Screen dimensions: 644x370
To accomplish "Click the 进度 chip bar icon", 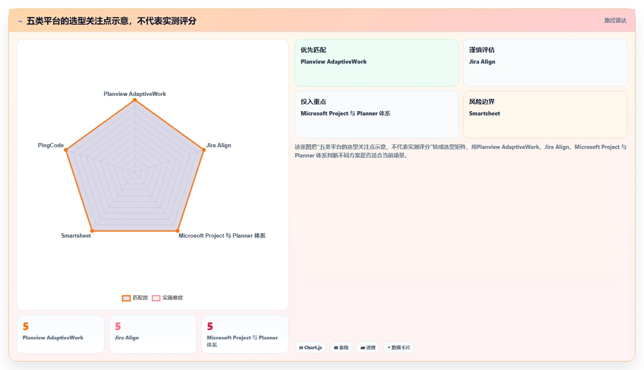I will coord(363,348).
